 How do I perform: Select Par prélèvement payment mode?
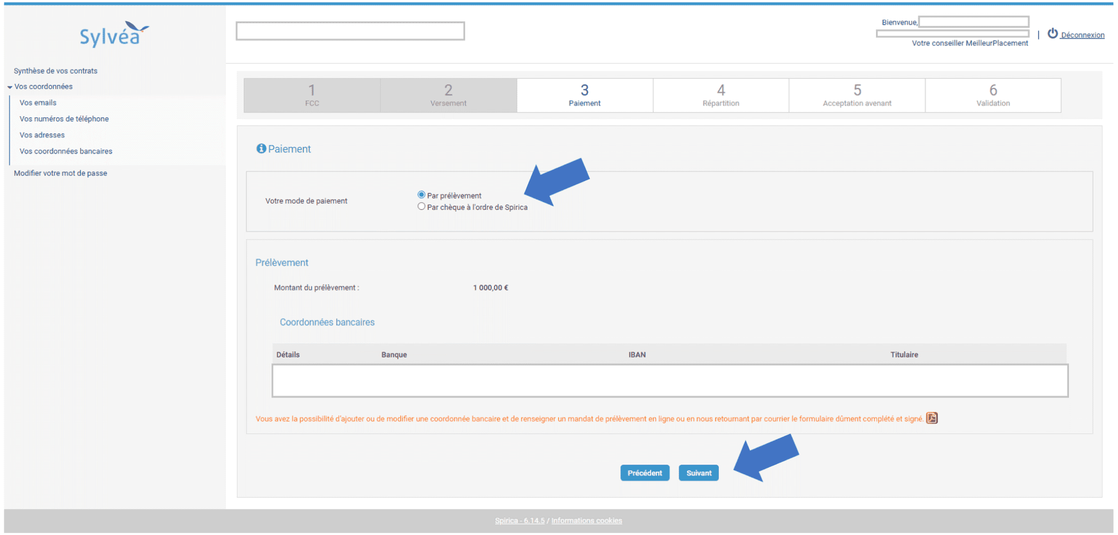click(422, 195)
